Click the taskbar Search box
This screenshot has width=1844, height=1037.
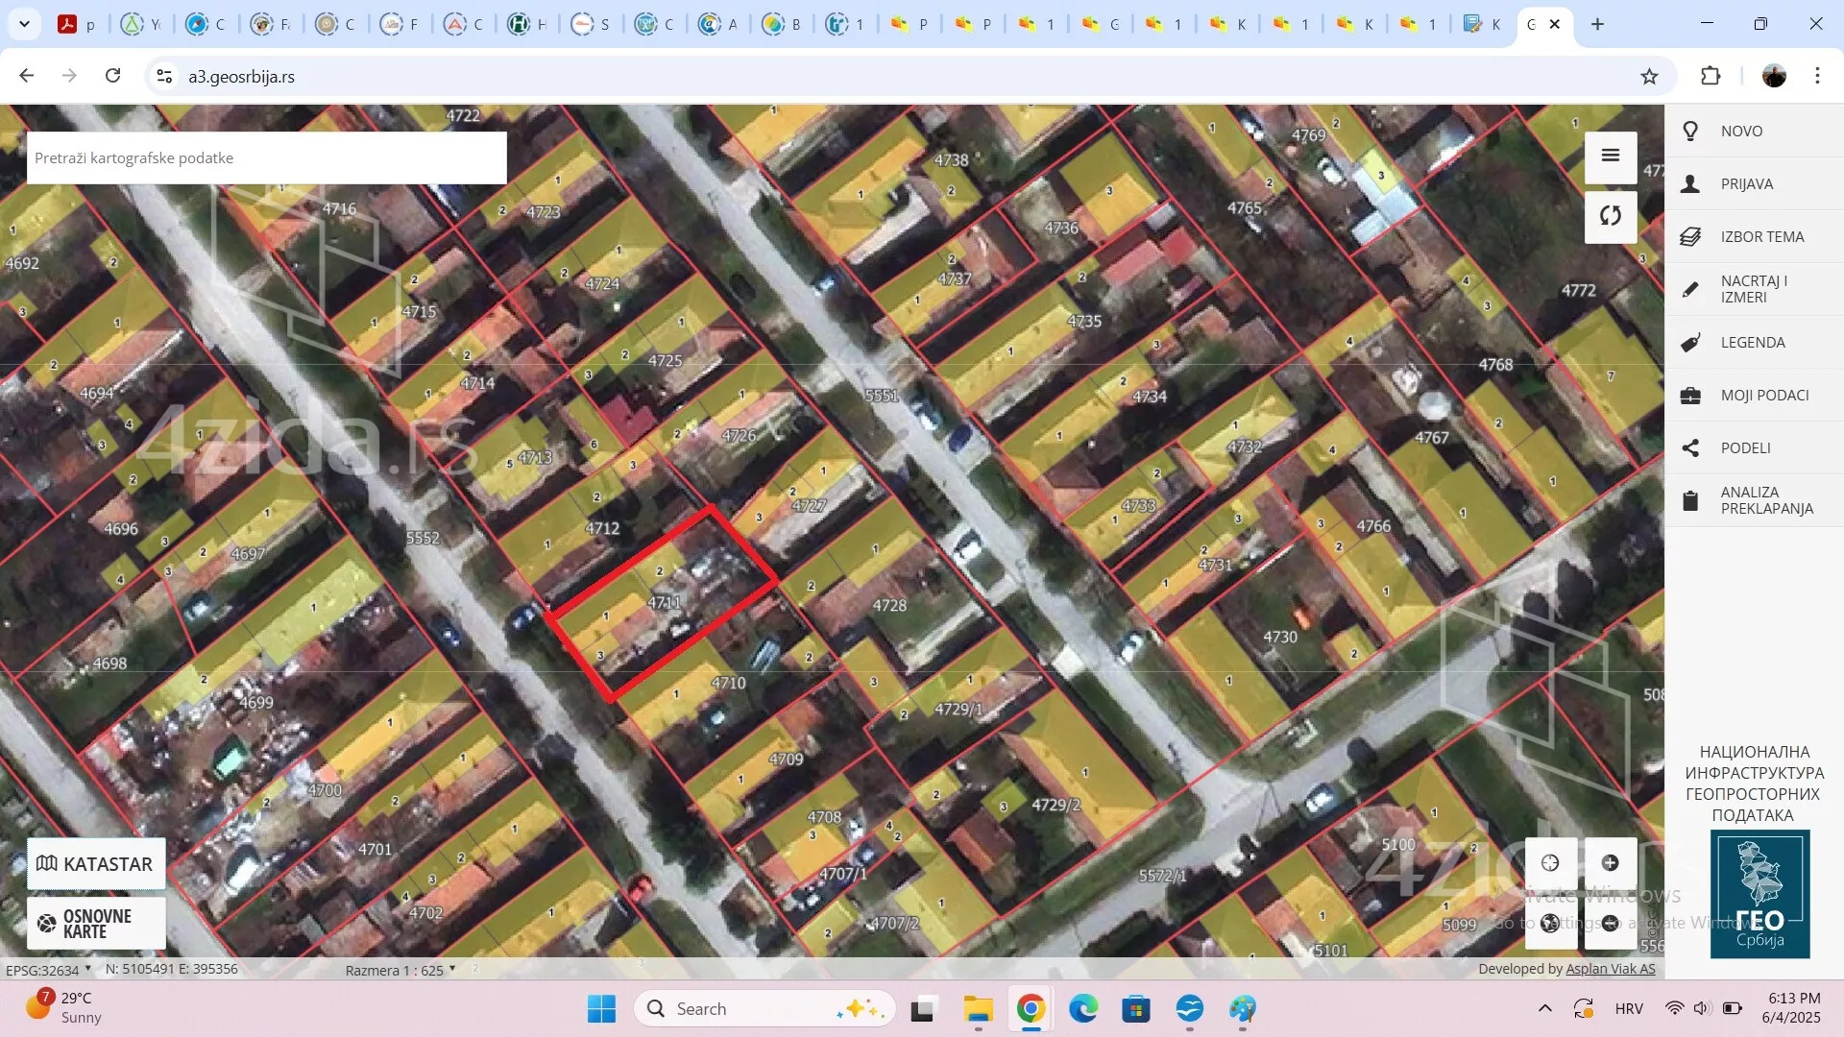(764, 1008)
